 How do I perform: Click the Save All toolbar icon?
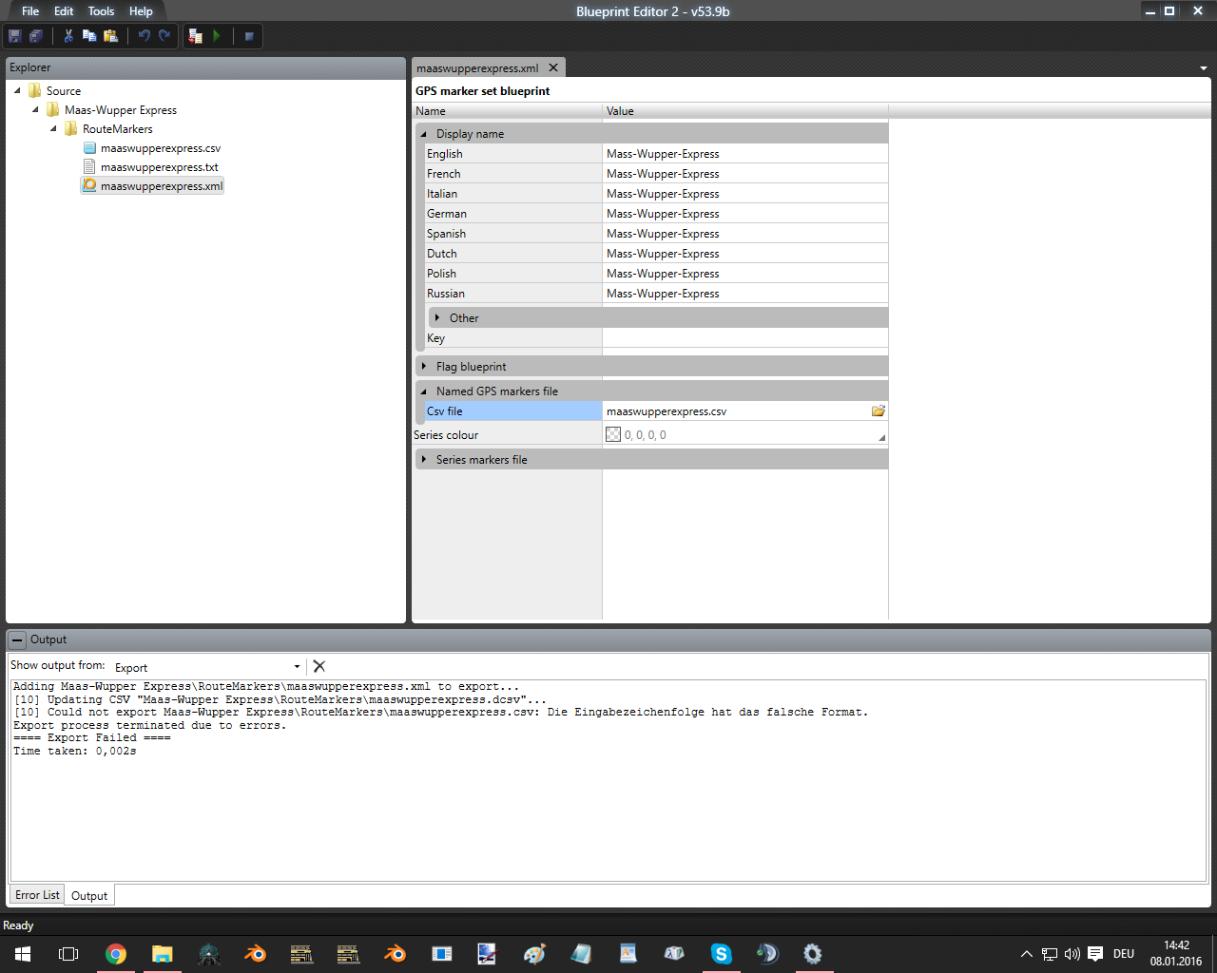36,36
